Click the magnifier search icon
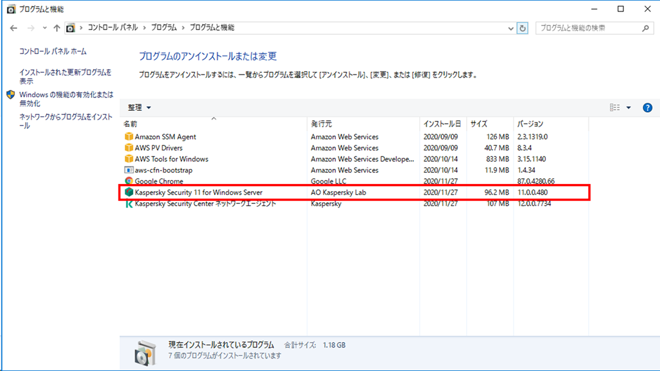 pyautogui.click(x=646, y=28)
